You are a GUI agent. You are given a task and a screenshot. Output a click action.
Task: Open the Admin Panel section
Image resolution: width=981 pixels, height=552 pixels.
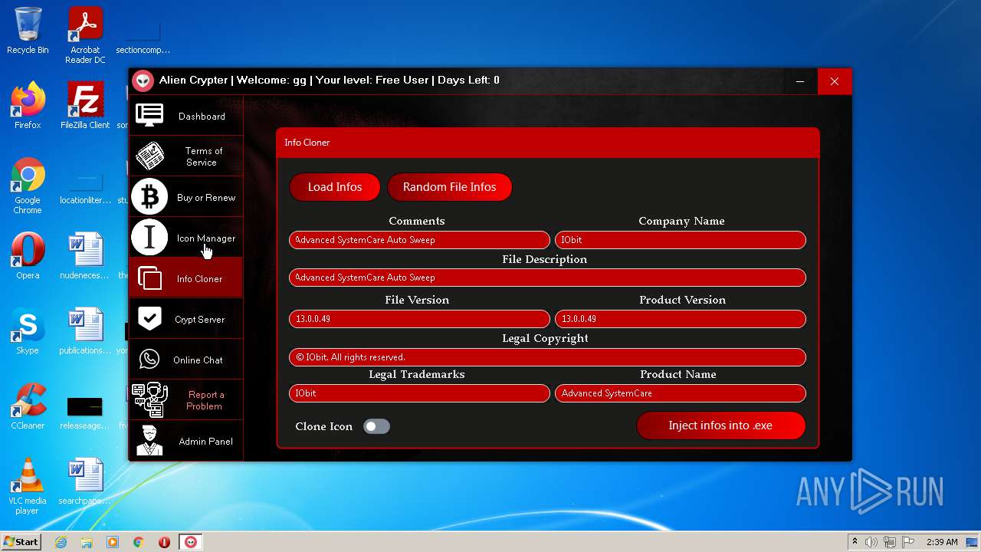click(x=185, y=441)
